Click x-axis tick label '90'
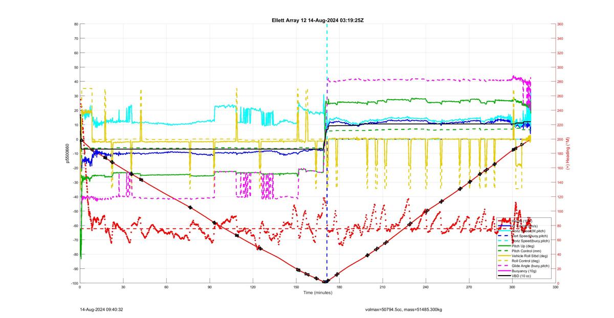The image size is (614, 318). point(209,287)
